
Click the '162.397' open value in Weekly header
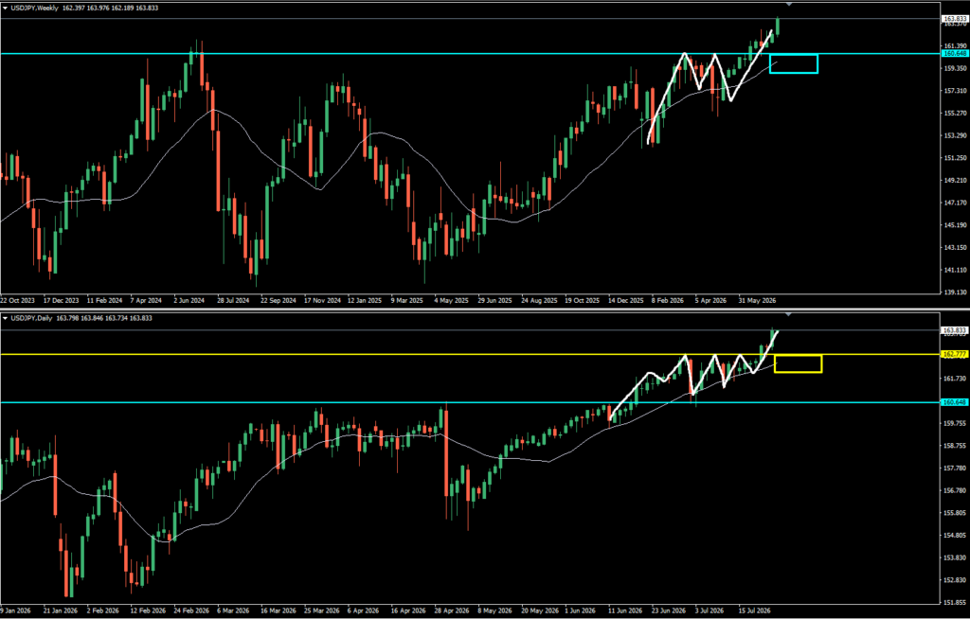(x=74, y=8)
